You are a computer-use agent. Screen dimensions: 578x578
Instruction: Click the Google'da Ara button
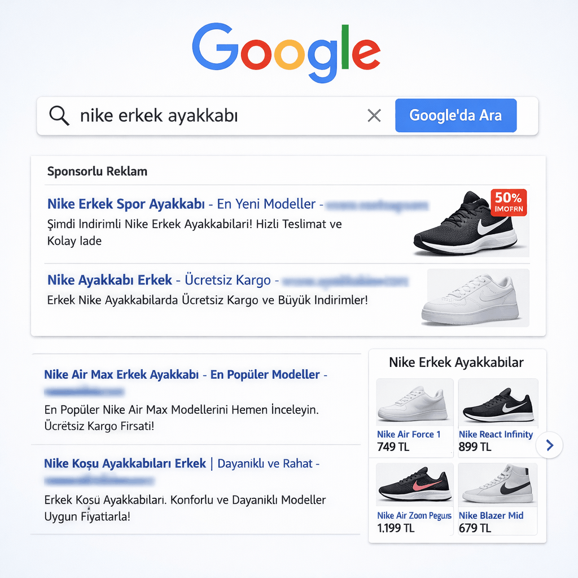click(456, 115)
